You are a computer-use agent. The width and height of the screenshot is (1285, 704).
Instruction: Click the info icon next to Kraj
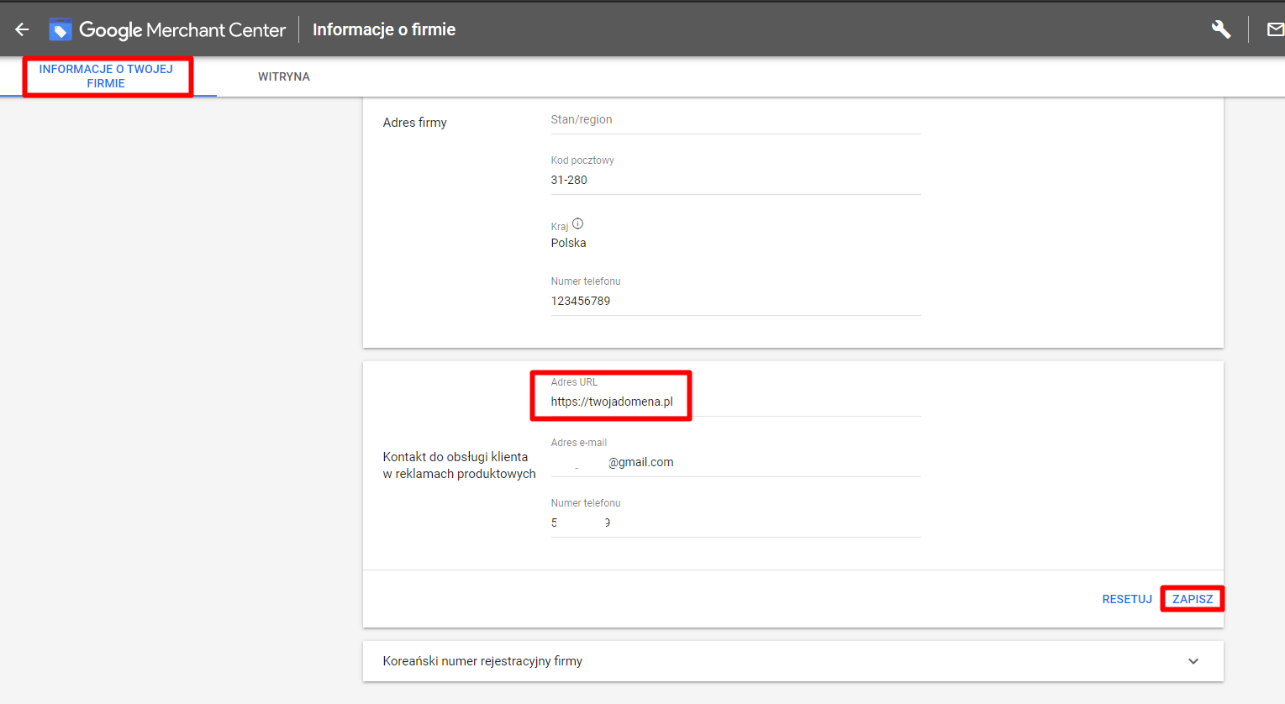click(577, 224)
